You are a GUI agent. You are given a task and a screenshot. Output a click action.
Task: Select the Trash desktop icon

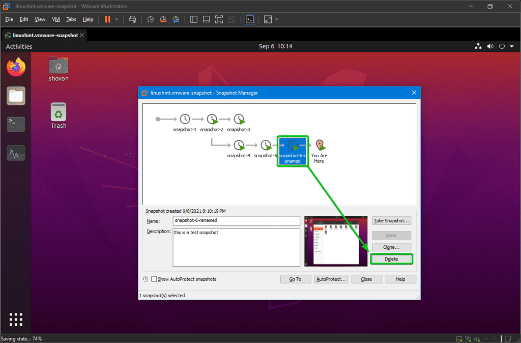59,116
